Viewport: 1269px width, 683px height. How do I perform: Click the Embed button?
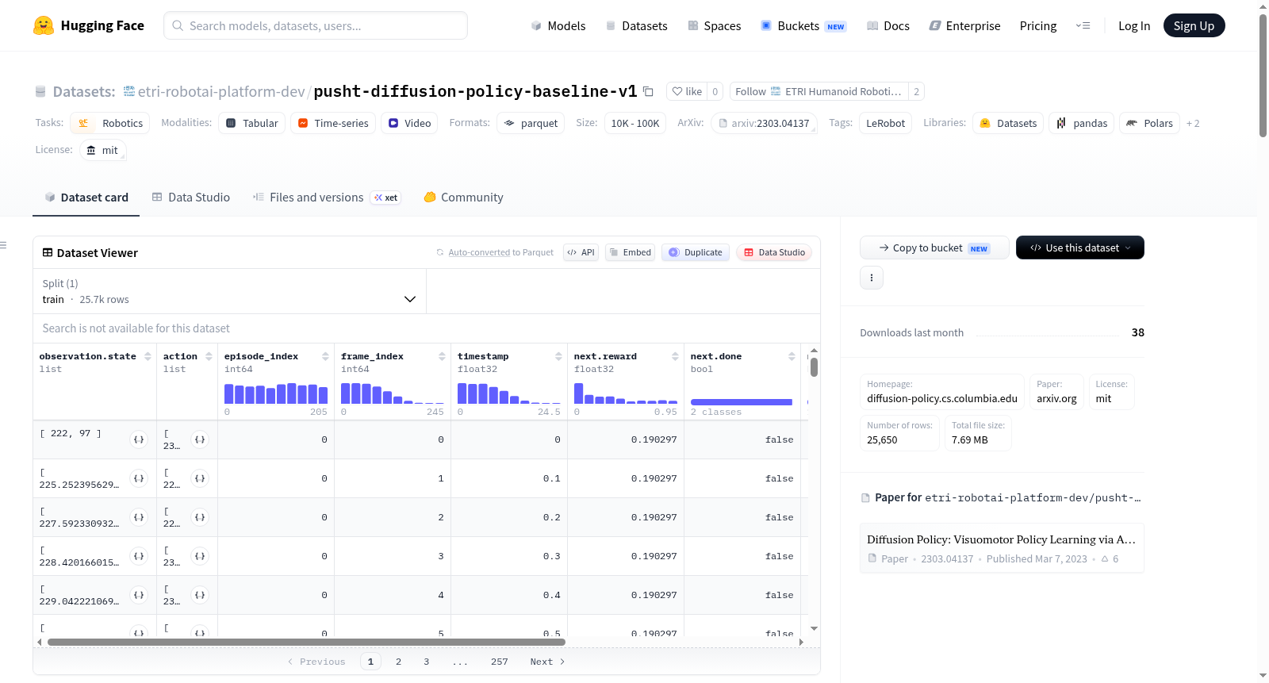tap(630, 252)
